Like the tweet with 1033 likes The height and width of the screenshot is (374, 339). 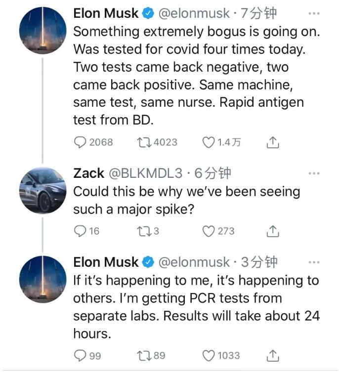pyautogui.click(x=209, y=355)
